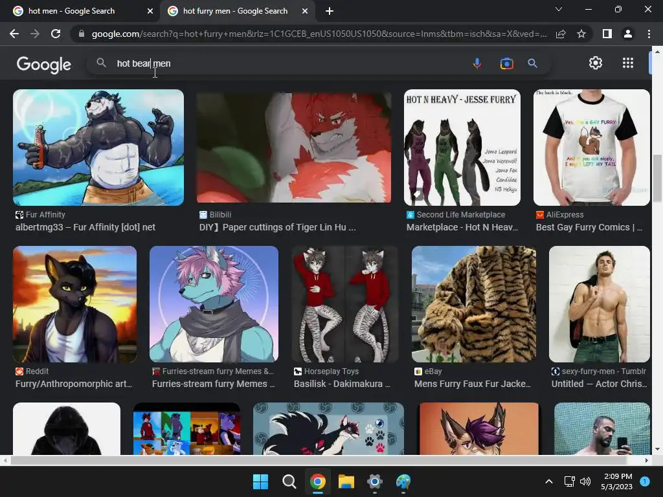Open 'Furry/Anthropomorphic art' Reddit link

74,384
